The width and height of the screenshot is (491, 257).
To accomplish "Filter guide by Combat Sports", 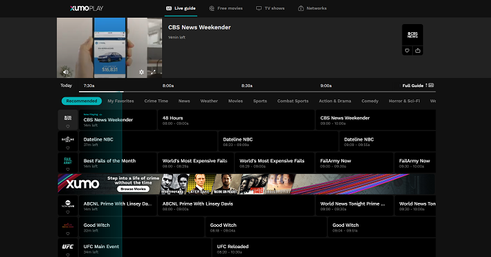I will [293, 101].
